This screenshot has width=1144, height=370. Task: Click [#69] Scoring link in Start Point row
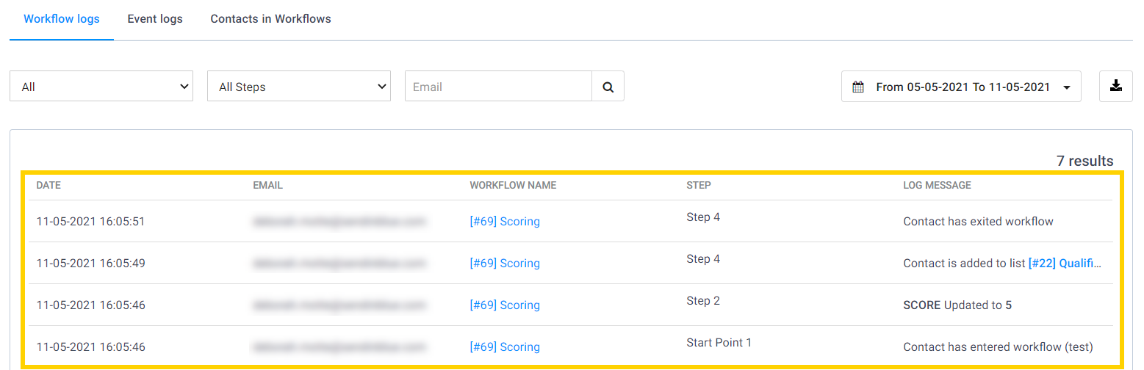click(505, 347)
